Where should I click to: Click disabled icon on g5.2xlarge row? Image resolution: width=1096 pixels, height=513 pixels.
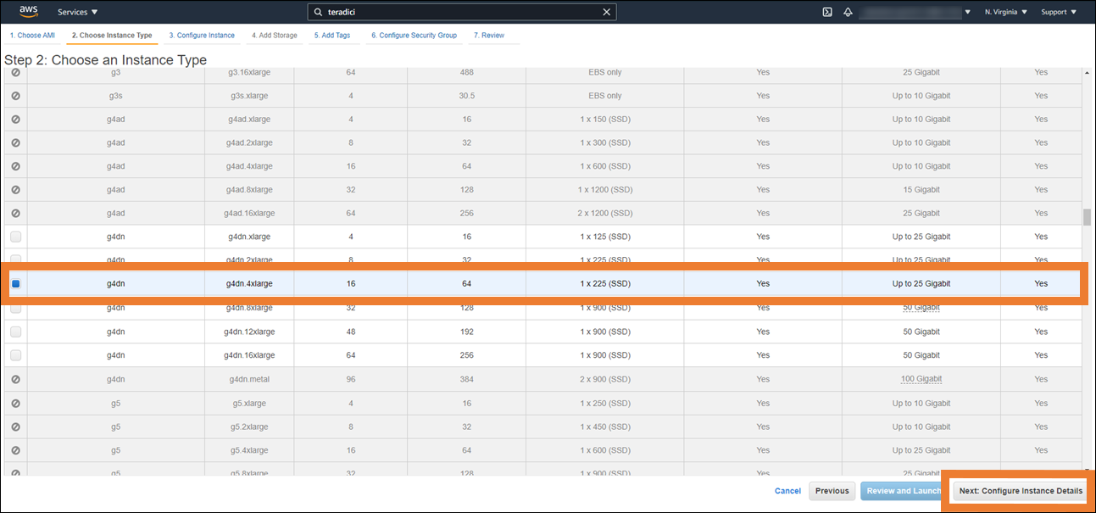pyautogui.click(x=16, y=427)
